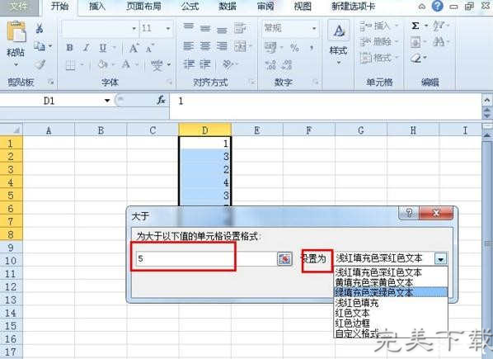Screen dimensions: 493x359
Task: Click the phonetic guide 变 icon
Action: [157, 65]
